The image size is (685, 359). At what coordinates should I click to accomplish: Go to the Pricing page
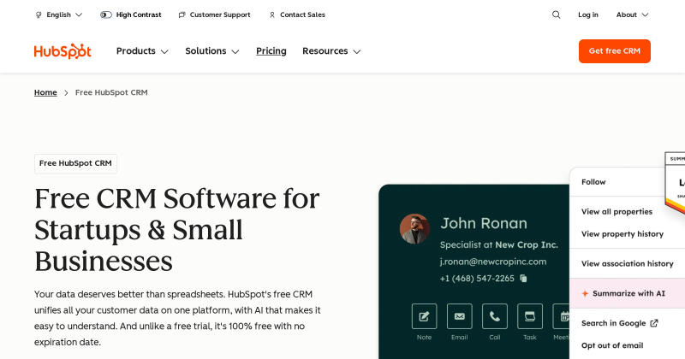tap(271, 51)
